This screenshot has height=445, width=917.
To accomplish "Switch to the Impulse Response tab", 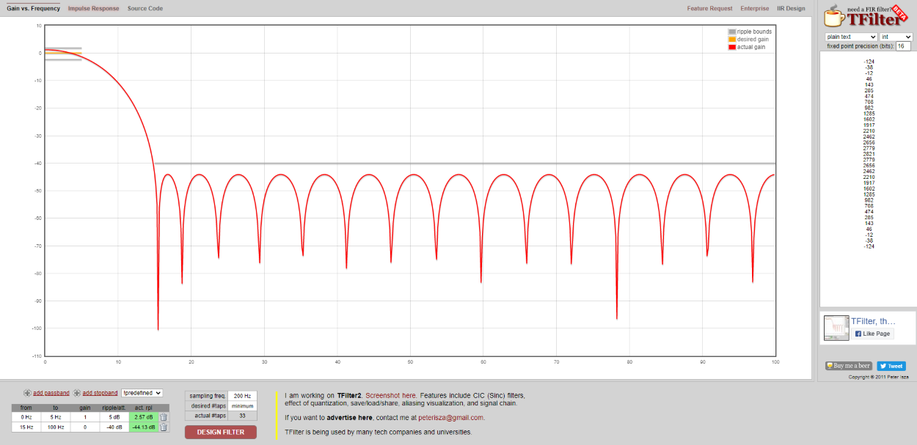I will pyautogui.click(x=93, y=9).
